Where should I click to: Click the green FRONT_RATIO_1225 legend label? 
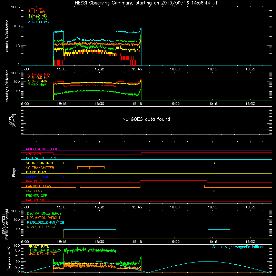45,250
